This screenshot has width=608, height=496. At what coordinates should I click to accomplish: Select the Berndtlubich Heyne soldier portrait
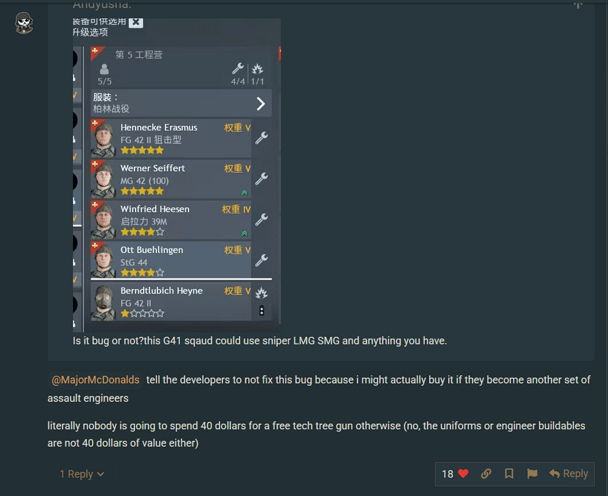(103, 302)
